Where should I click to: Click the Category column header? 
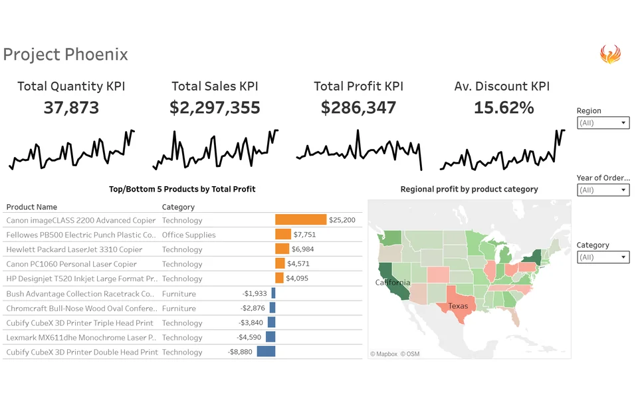[x=178, y=207]
